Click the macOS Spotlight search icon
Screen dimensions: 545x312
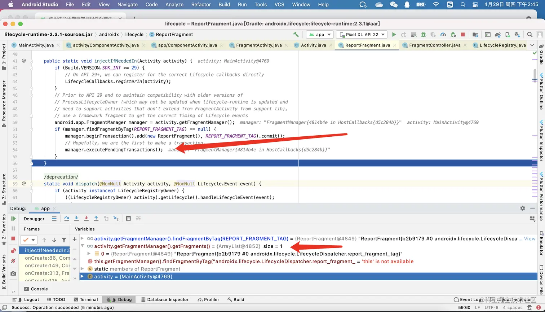point(463,5)
